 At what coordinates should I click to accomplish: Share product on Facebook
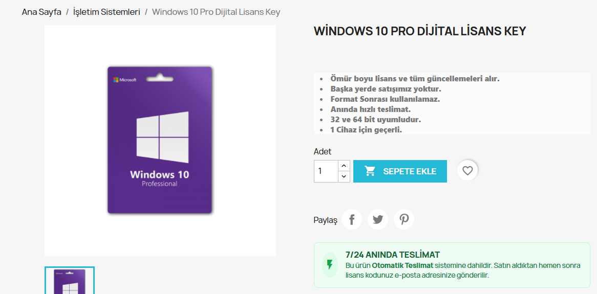point(352,219)
